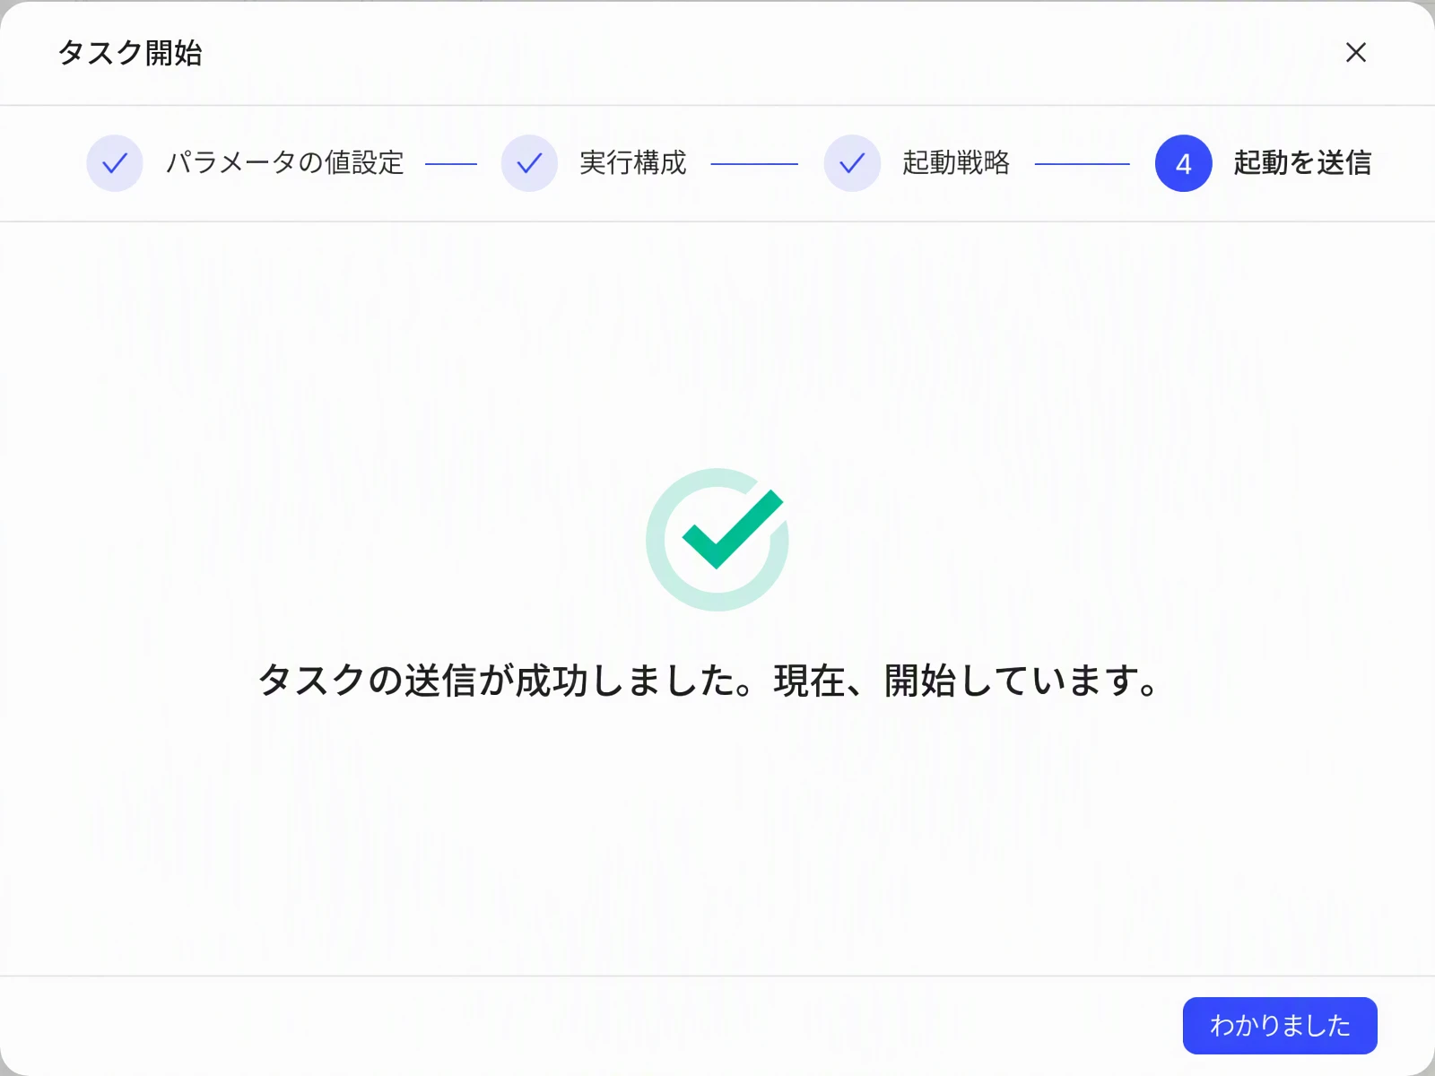Click empty footer area left of わかりました
The height and width of the screenshot is (1076, 1435).
click(583, 1025)
